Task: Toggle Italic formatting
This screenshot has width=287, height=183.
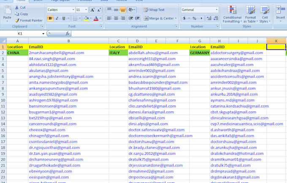Action: [x=57, y=18]
